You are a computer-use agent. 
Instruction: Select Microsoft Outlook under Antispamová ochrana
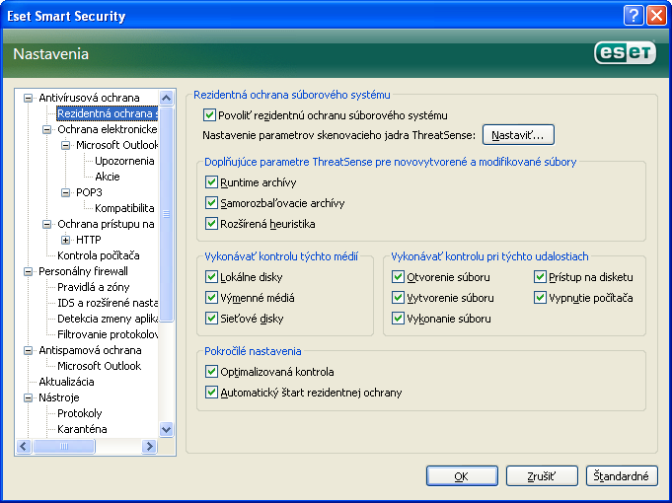pos(99,366)
